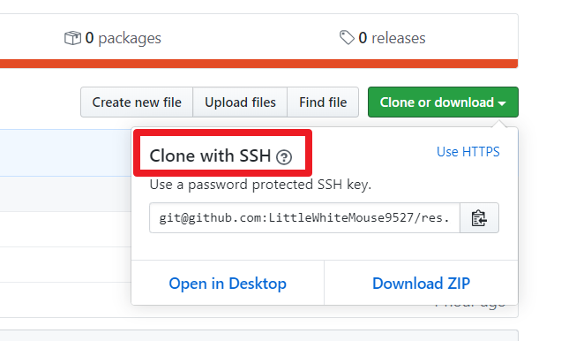Click the password protected SSH key description

[x=260, y=185]
